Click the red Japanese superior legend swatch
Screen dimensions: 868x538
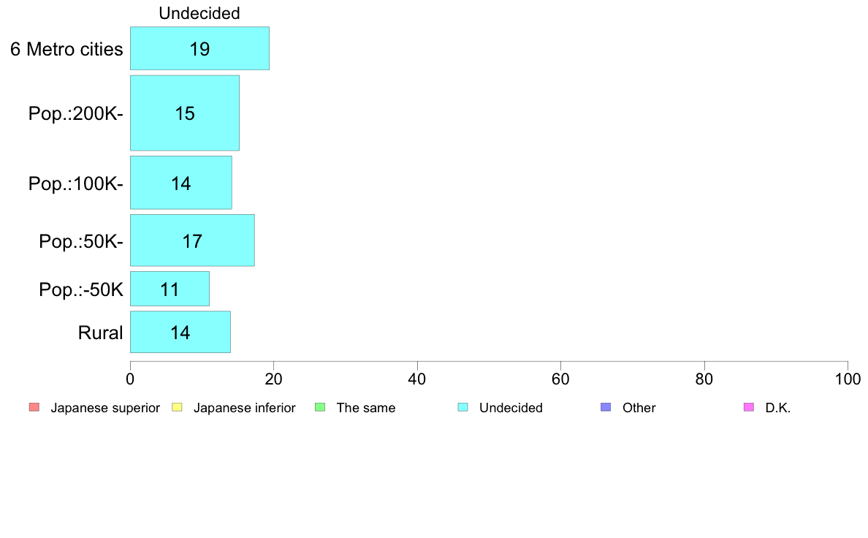(34, 407)
